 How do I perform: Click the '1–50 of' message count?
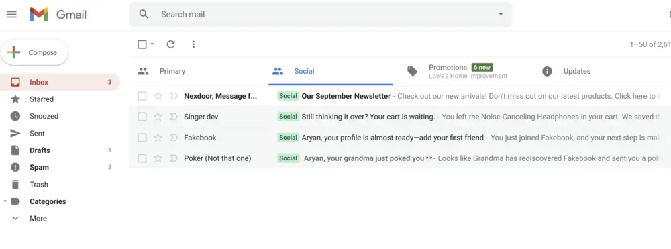coord(650,44)
